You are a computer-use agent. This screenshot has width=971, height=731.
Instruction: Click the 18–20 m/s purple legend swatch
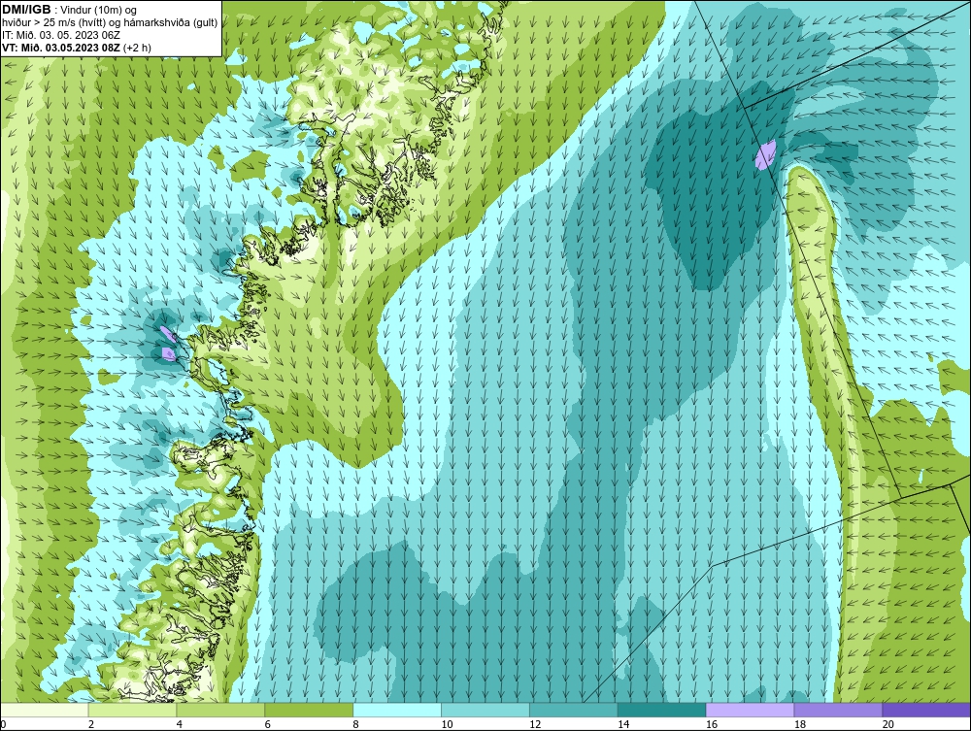pyautogui.click(x=839, y=710)
